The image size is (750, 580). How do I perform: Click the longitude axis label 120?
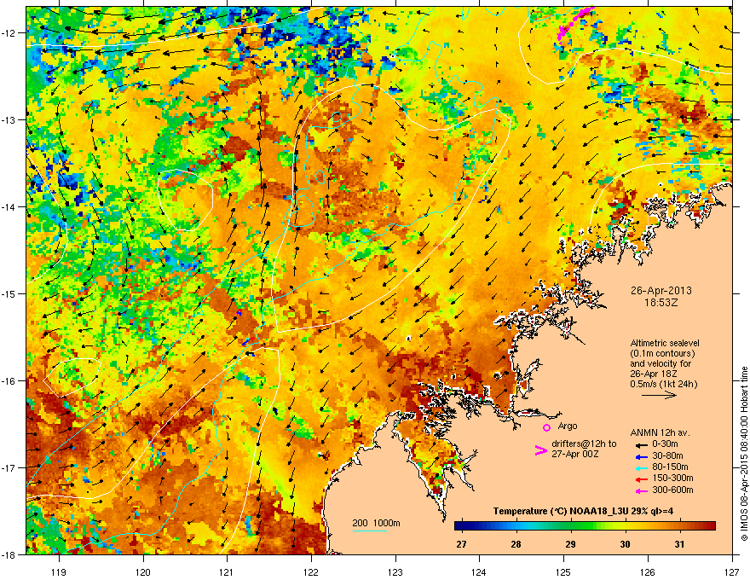(x=143, y=571)
